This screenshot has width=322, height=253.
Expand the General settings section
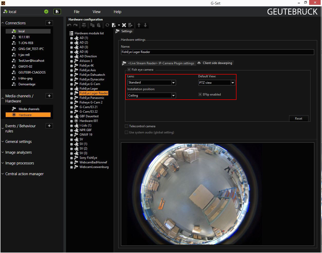tap(3, 142)
